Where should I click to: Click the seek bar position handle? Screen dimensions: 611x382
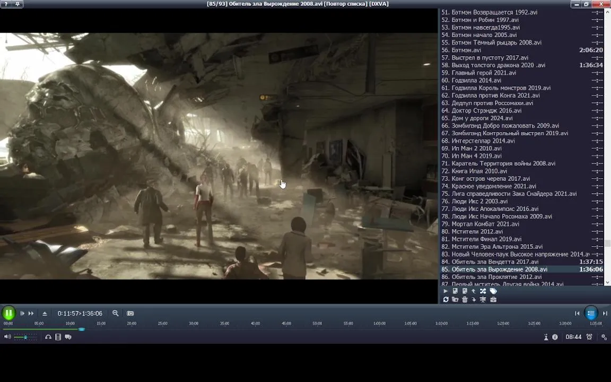(x=82, y=329)
